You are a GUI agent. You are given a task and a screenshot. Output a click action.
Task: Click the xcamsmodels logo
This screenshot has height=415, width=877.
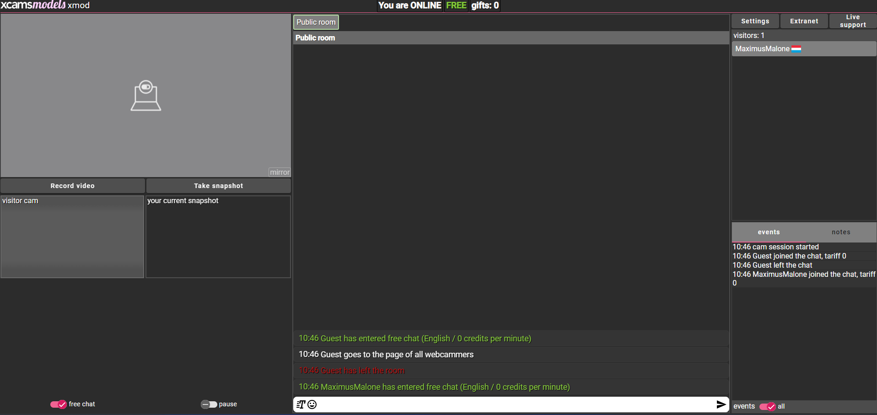click(33, 5)
